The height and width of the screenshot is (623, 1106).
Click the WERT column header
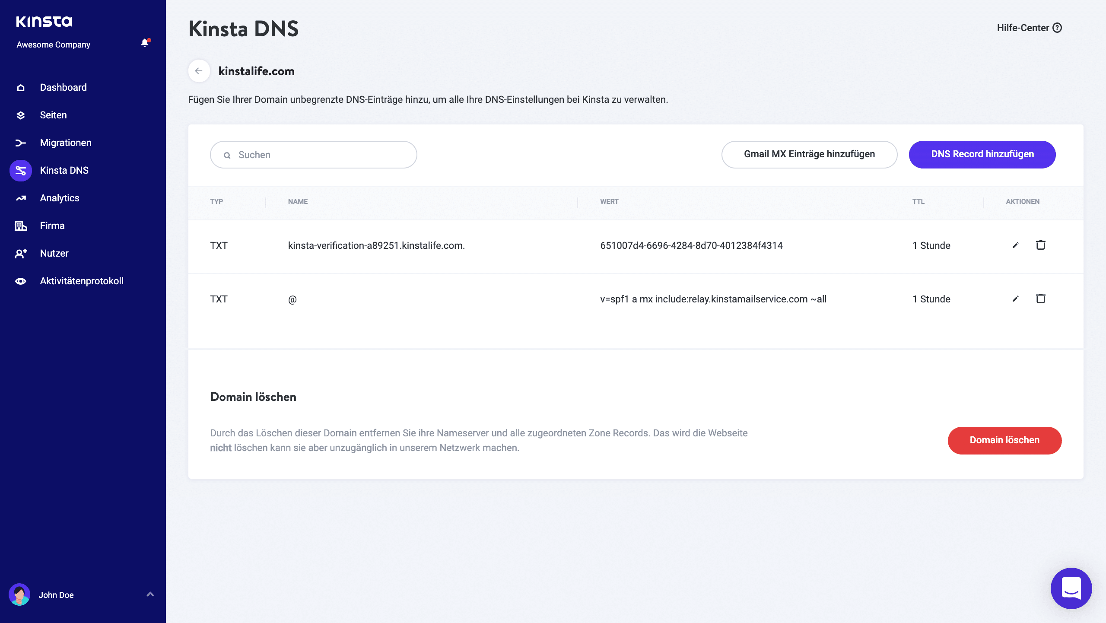(609, 202)
